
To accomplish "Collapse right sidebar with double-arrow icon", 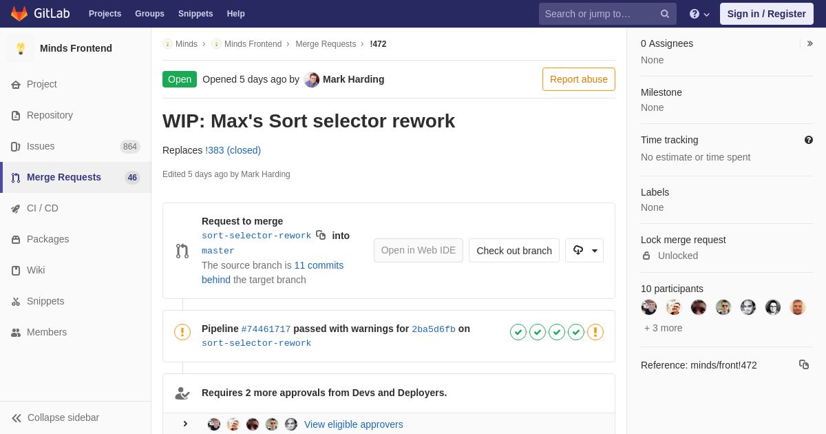I will pos(809,43).
